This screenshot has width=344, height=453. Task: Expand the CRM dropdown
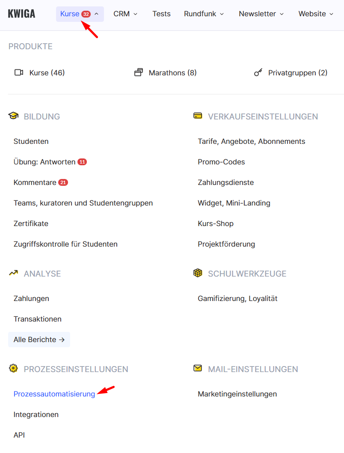point(125,14)
